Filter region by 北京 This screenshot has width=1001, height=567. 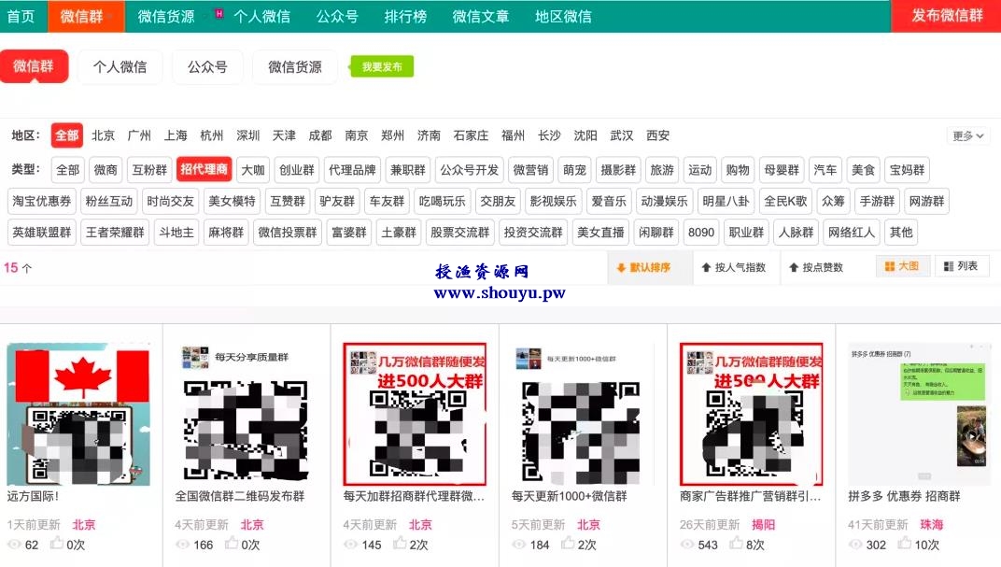tap(103, 135)
